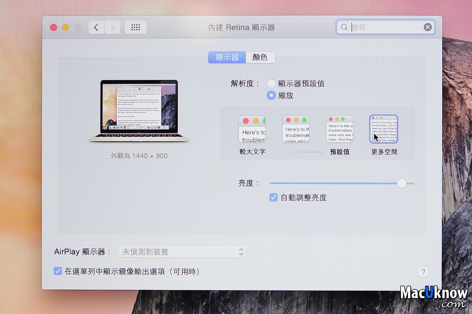Click the forward navigation arrow
Screen dimensions: 472x314
[x=112, y=27]
